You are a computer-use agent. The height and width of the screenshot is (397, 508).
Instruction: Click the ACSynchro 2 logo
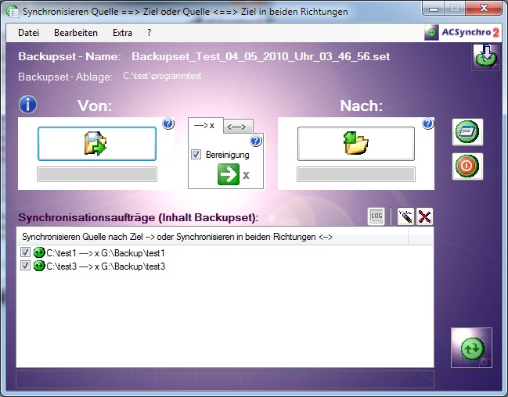tap(462, 33)
